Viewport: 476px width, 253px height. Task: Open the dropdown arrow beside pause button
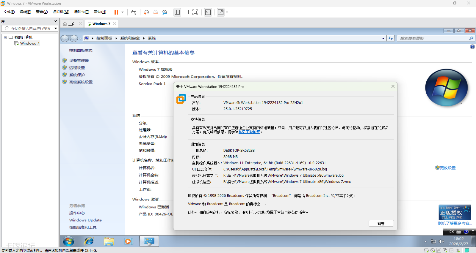(123, 12)
